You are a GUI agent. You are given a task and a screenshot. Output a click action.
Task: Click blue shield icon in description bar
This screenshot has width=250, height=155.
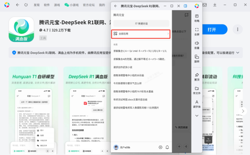[x=14, y=52]
